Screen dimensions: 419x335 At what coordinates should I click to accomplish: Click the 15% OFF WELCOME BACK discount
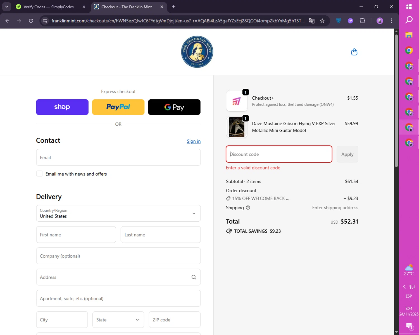pyautogui.click(x=258, y=198)
